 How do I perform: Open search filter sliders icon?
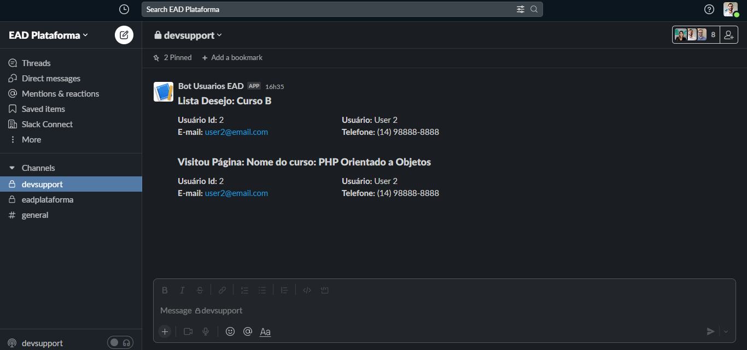(520, 9)
